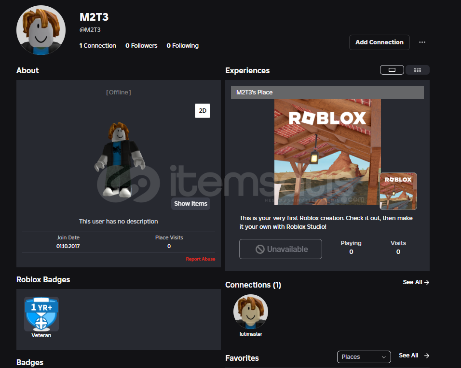The height and width of the screenshot is (368, 461).
Task: Select small Roblox place thumbnail
Action: coord(398,191)
